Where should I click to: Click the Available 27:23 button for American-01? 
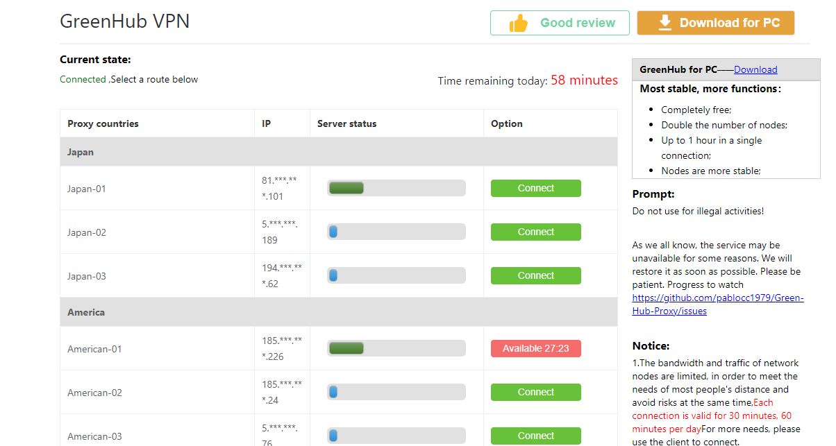(535, 348)
